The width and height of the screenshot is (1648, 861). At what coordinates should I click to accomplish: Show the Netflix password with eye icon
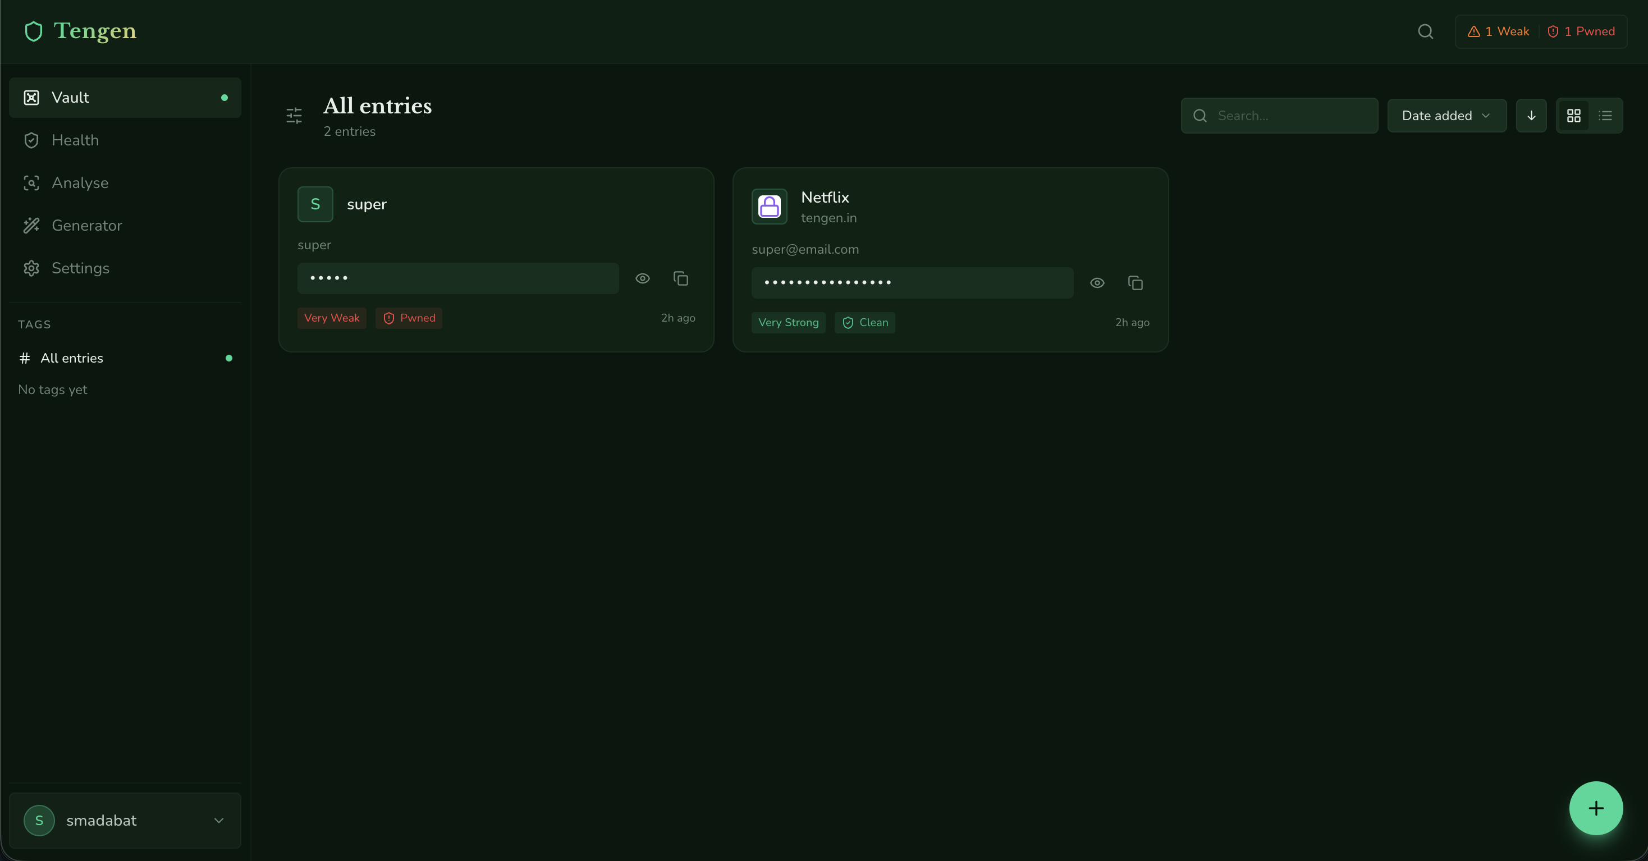tap(1097, 283)
